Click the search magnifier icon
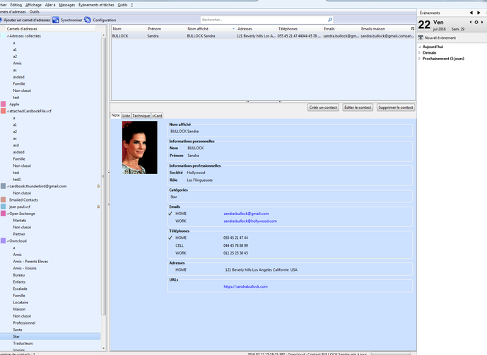487x355 pixels. pyautogui.click(x=329, y=20)
